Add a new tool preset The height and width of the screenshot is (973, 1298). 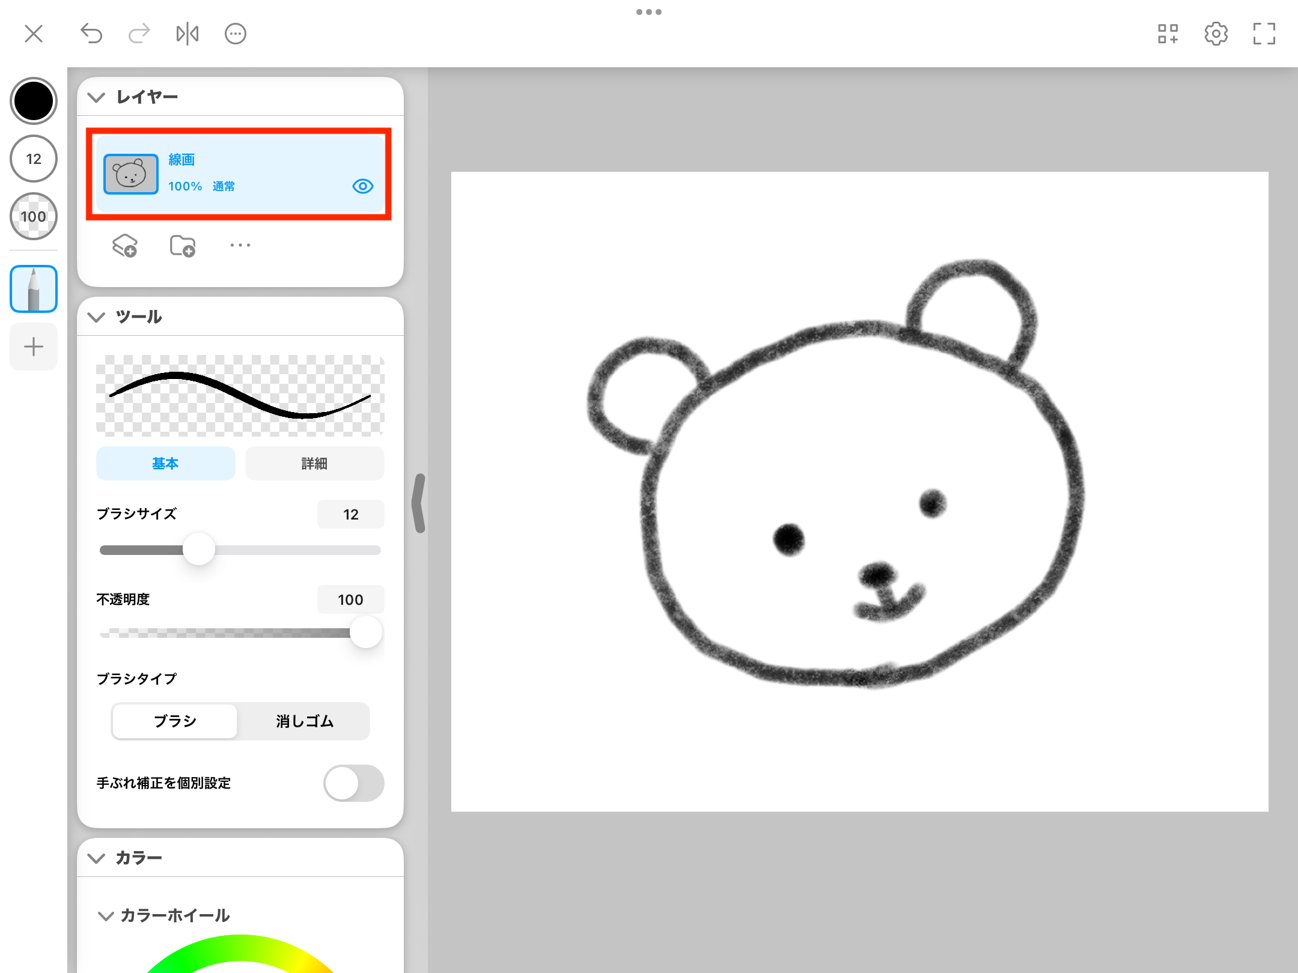[x=34, y=347]
